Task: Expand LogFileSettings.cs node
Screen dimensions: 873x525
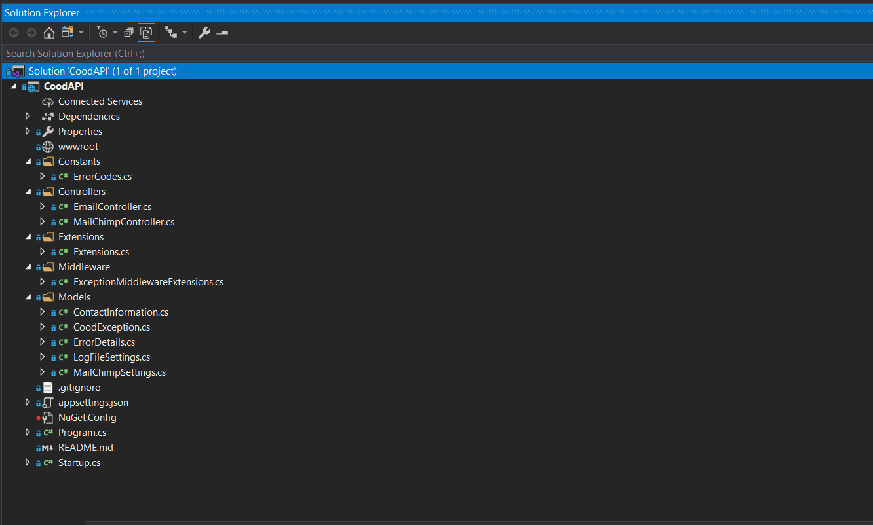Action: coord(43,357)
